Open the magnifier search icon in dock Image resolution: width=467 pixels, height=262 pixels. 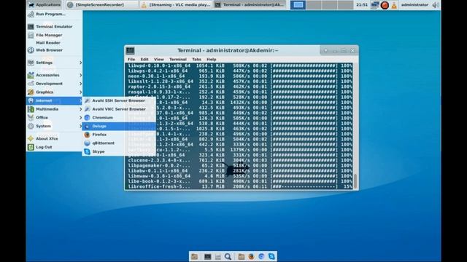click(228, 256)
